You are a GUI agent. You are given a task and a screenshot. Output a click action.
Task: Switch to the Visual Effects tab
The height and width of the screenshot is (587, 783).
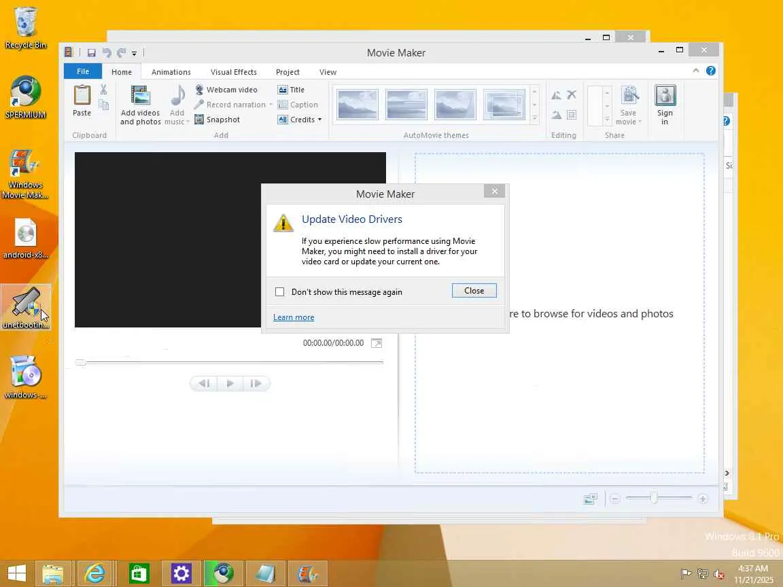(234, 72)
